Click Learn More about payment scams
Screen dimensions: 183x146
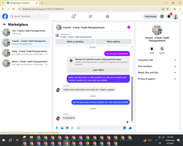98,70
